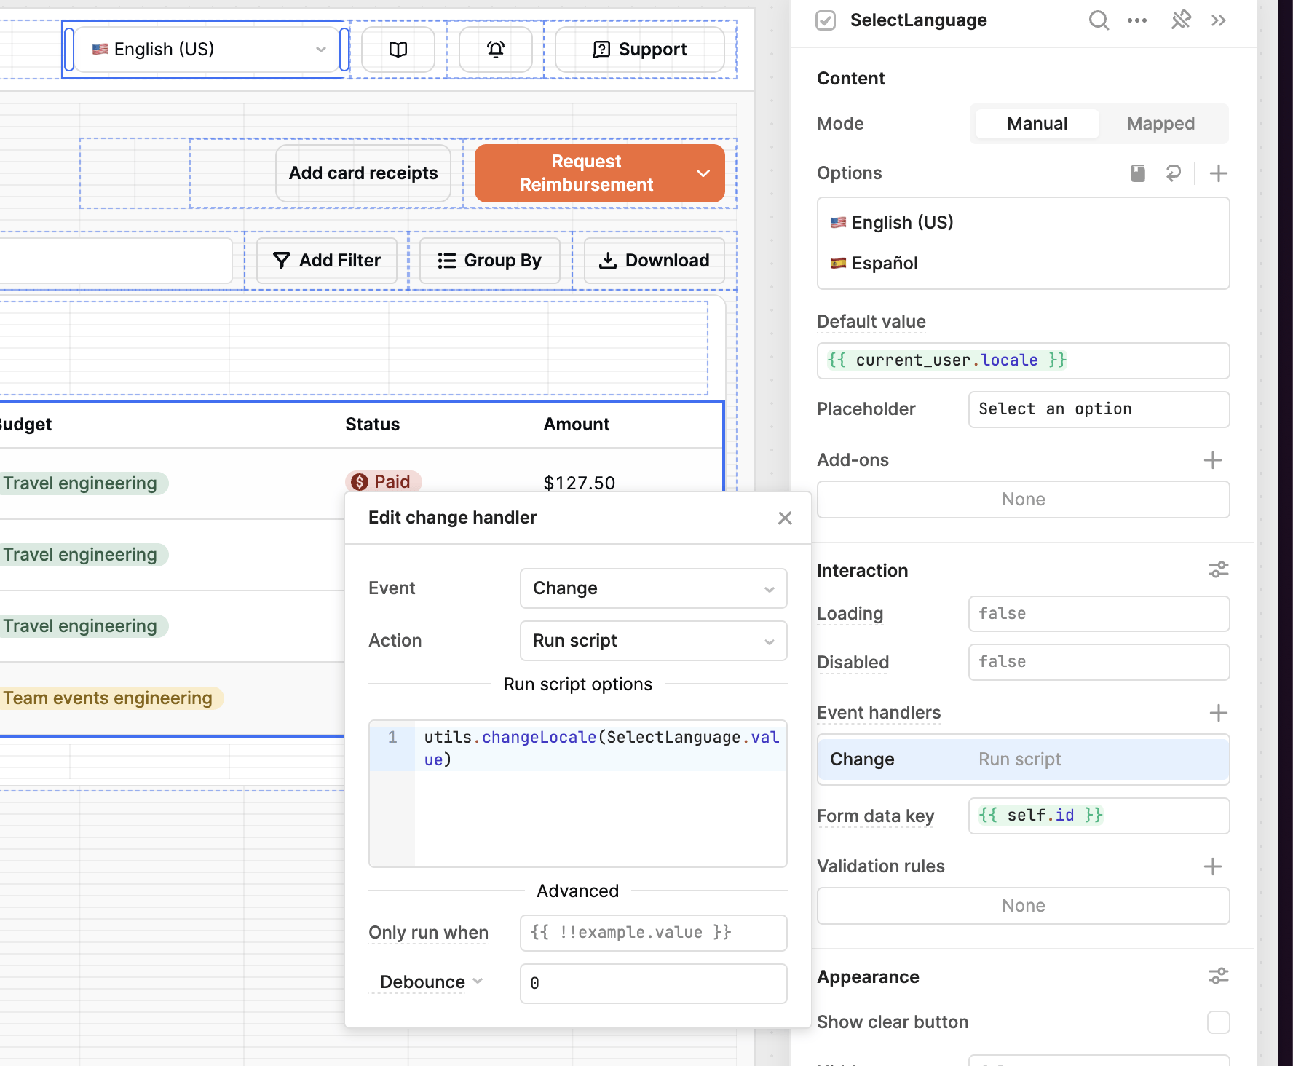Open Appearance section settings sliders icon
Viewport: 1293px width, 1066px height.
[x=1219, y=976]
